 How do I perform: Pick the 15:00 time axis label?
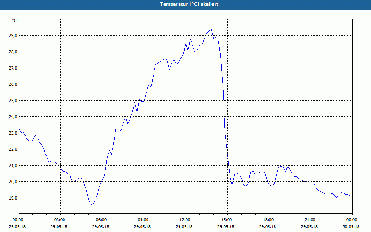(x=226, y=220)
